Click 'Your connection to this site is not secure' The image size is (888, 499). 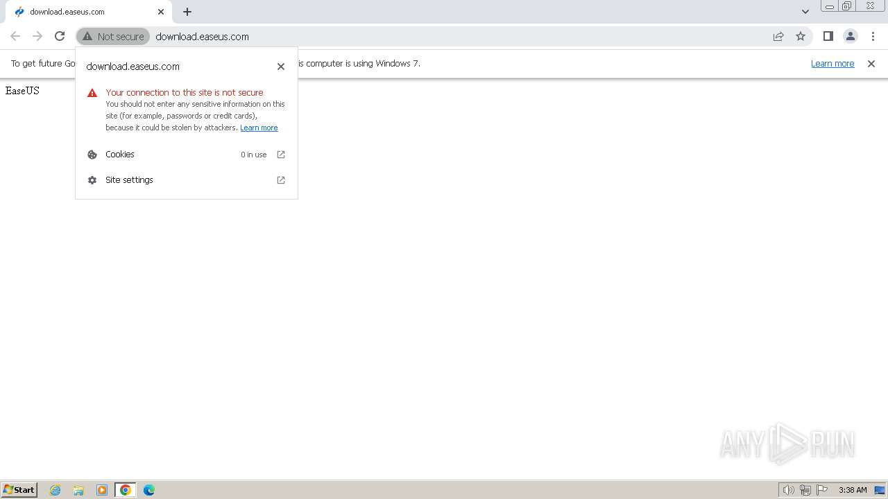tap(185, 92)
